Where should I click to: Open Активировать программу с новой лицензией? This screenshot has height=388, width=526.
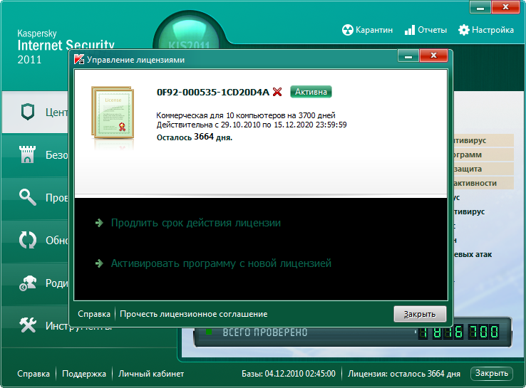point(221,263)
